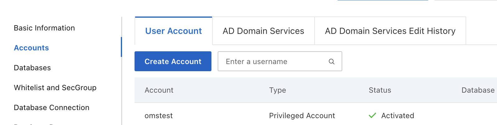Click the green Activated checkmark icon
The height and width of the screenshot is (125, 497).
click(x=372, y=116)
